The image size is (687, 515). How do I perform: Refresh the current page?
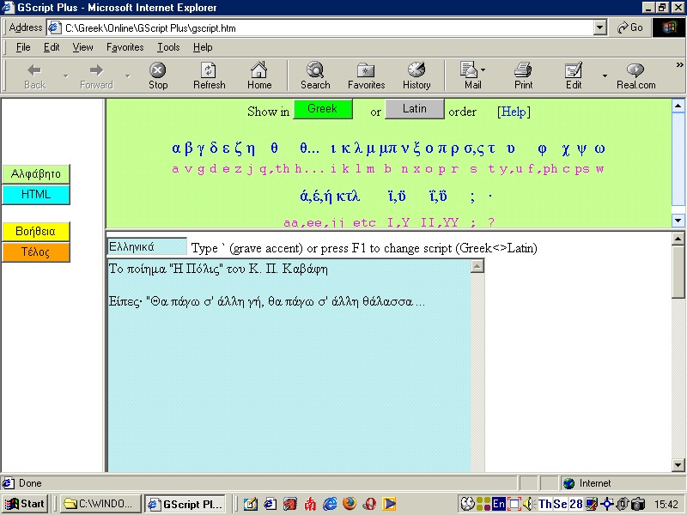coord(209,75)
